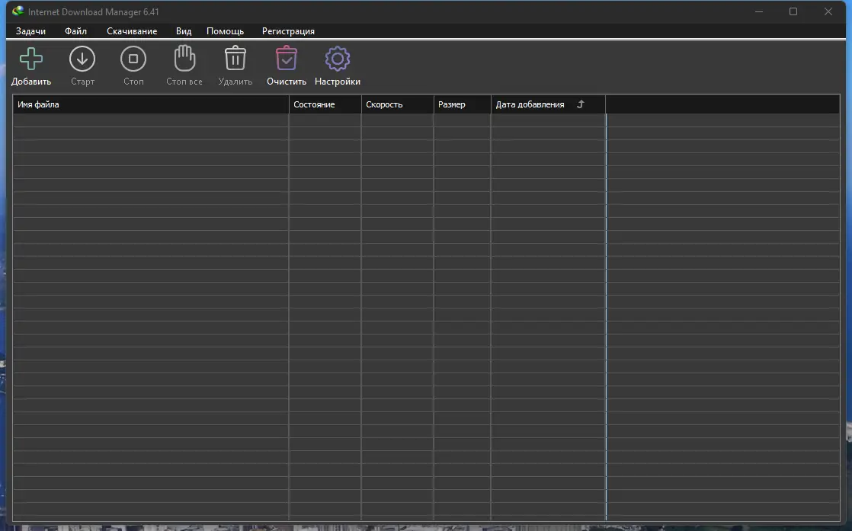852x531 pixels.
Task: Open the Скачивание menu
Action: coord(132,31)
